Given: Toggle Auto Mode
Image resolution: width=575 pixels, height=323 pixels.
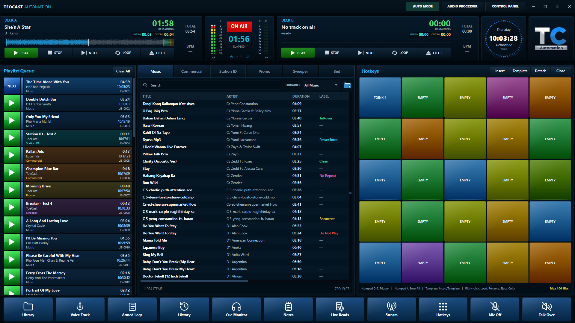Looking at the screenshot, I should 422,6.
